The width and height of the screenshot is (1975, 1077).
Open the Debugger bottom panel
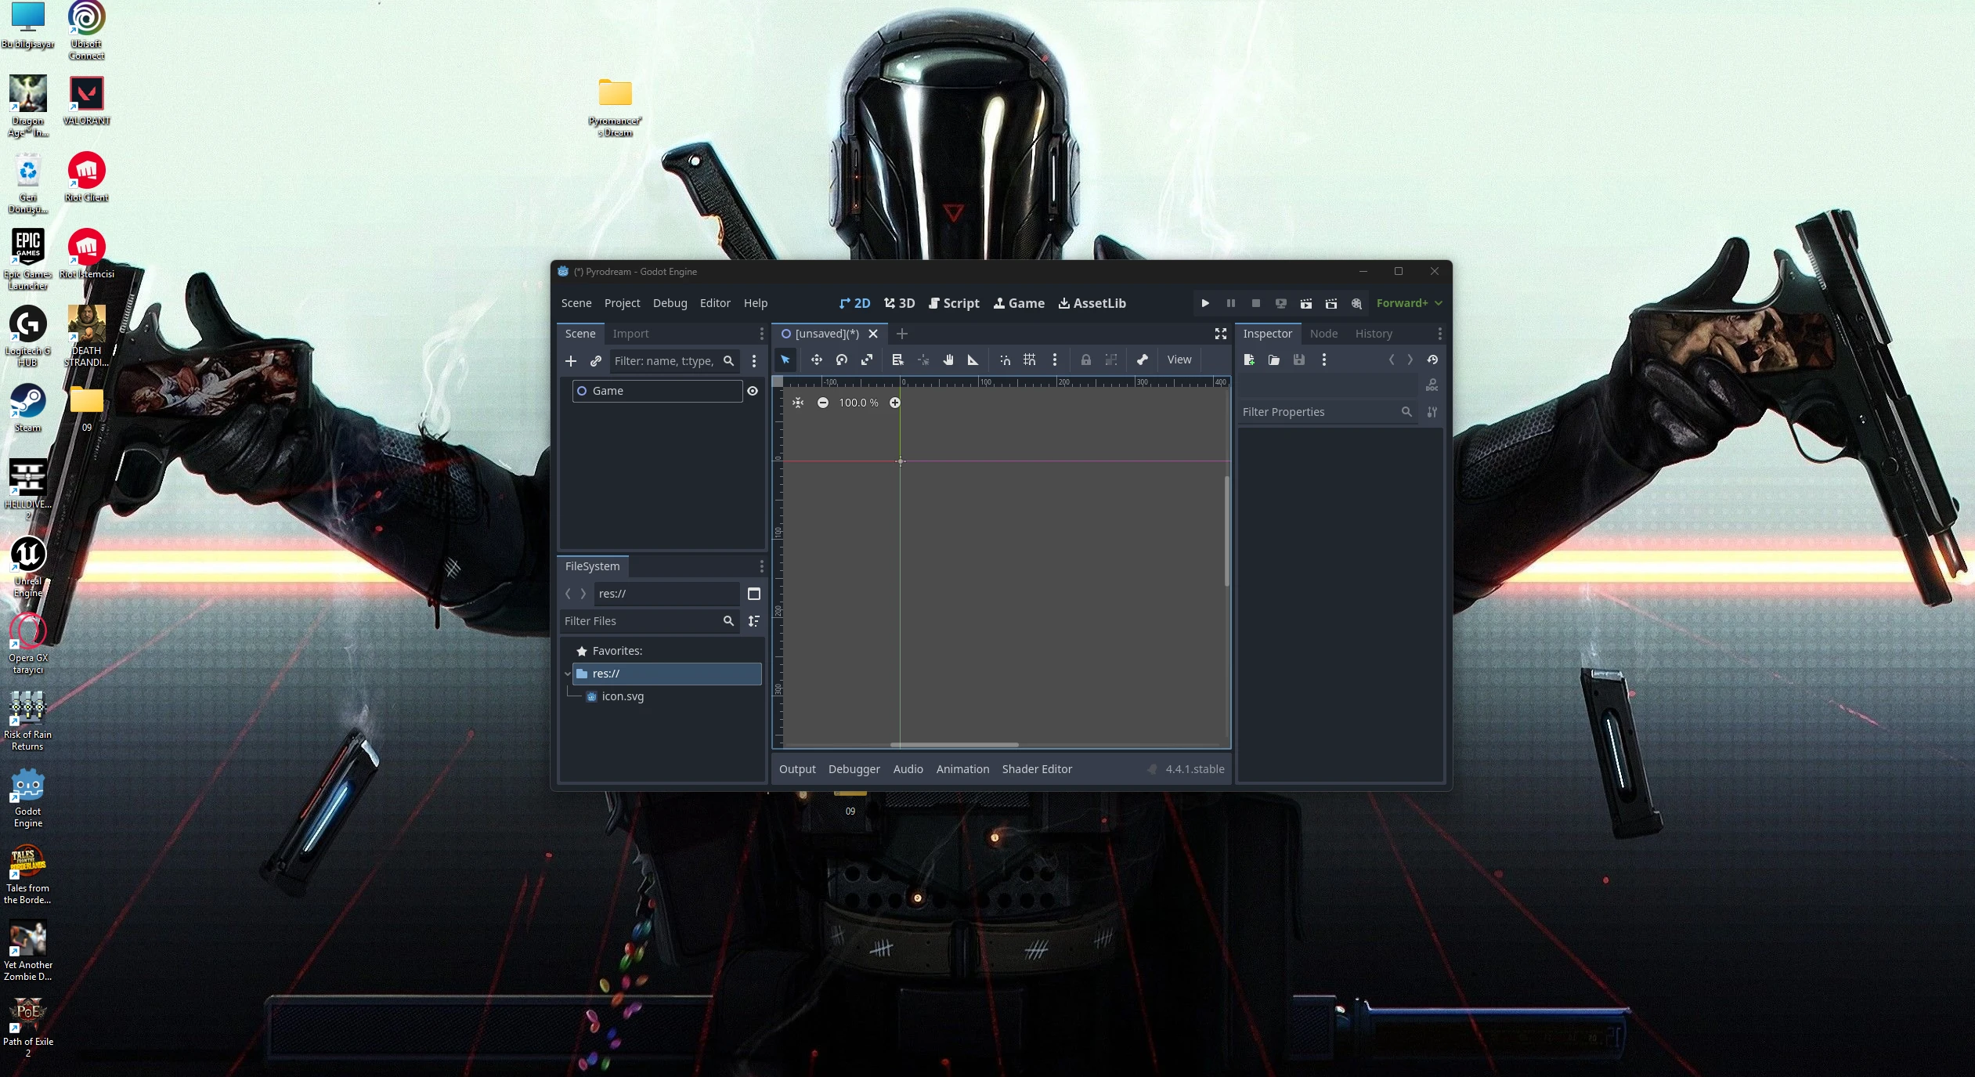(854, 769)
